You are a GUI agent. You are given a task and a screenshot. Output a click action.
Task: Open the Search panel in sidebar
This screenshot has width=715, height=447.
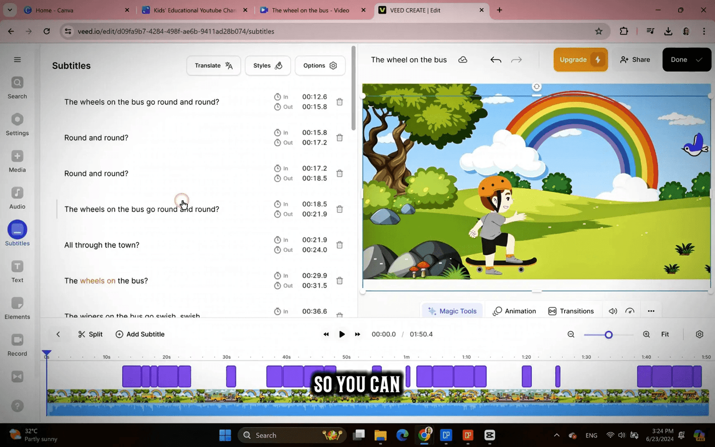17,88
